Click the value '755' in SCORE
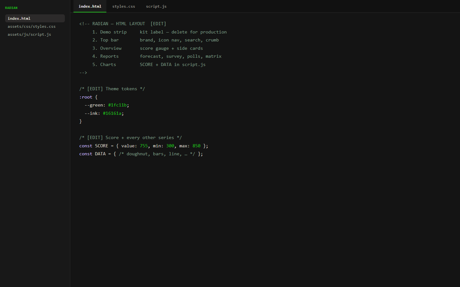Viewport: 460px width, 287px height. (144, 146)
